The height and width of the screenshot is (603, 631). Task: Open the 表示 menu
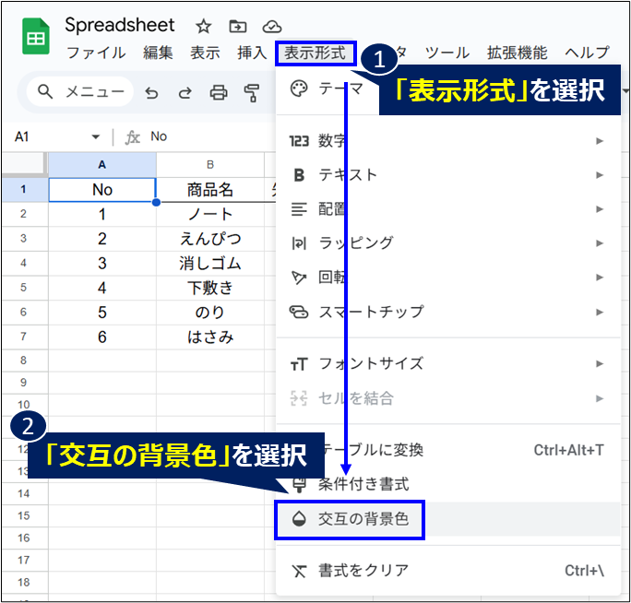coord(205,53)
